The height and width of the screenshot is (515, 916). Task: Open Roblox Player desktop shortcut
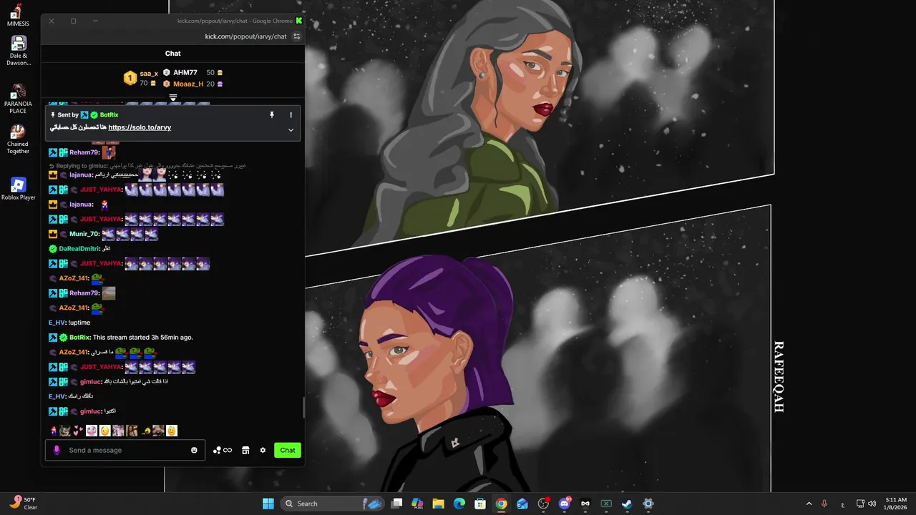pos(18,189)
